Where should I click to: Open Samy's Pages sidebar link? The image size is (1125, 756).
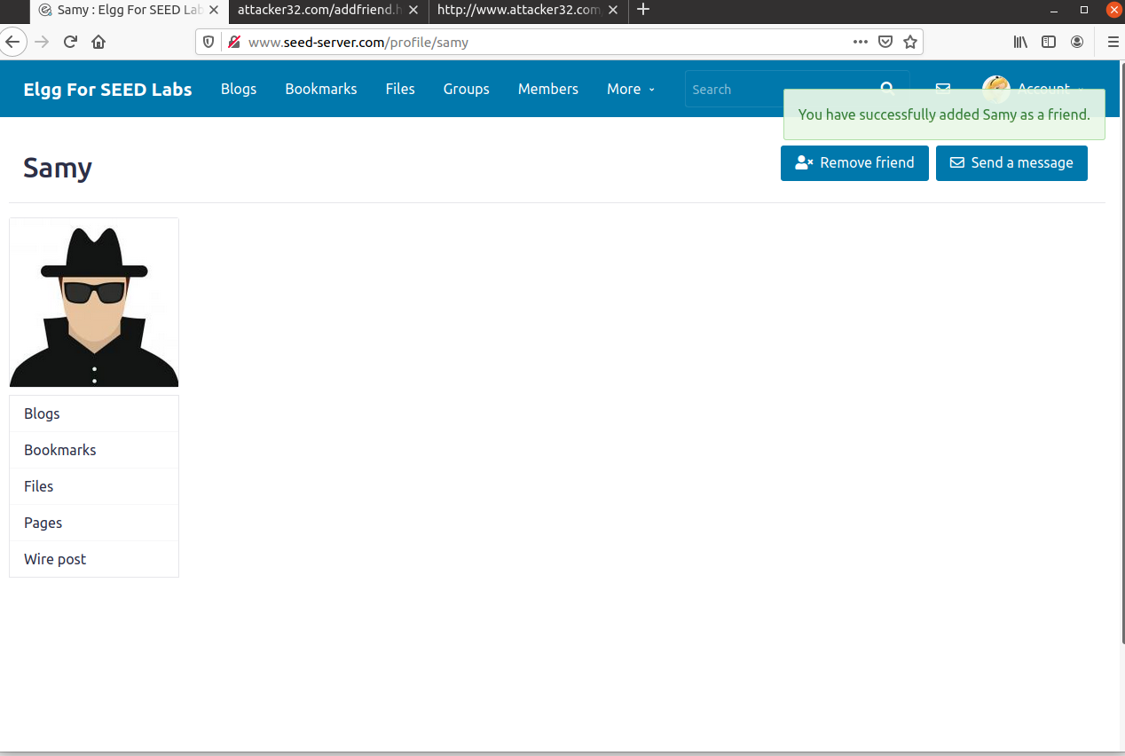coord(94,523)
